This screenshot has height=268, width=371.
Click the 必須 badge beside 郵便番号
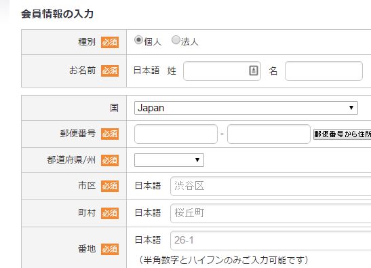coord(110,134)
